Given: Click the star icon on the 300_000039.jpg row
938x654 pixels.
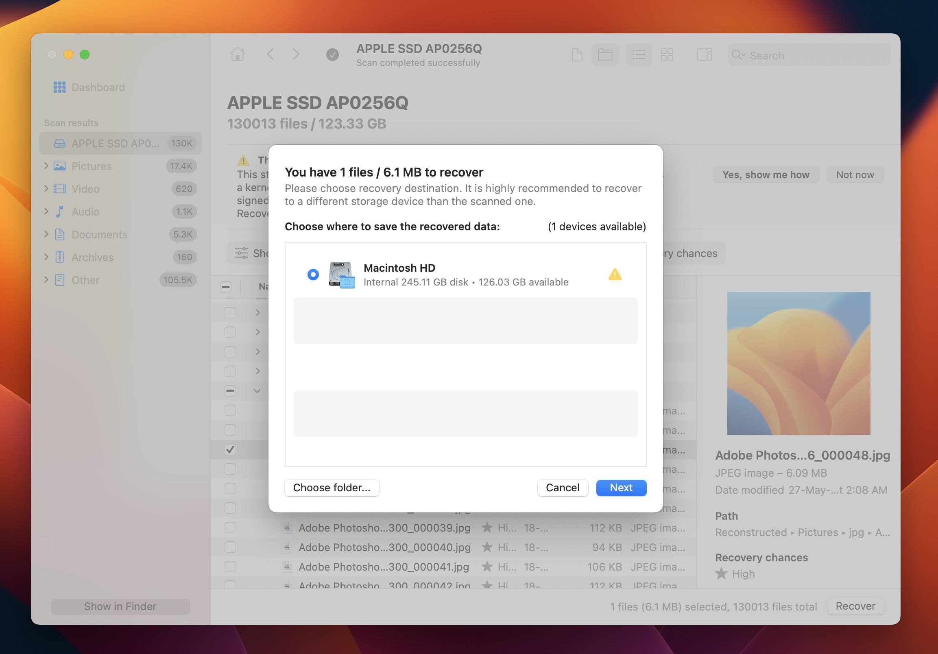Looking at the screenshot, I should click(487, 528).
